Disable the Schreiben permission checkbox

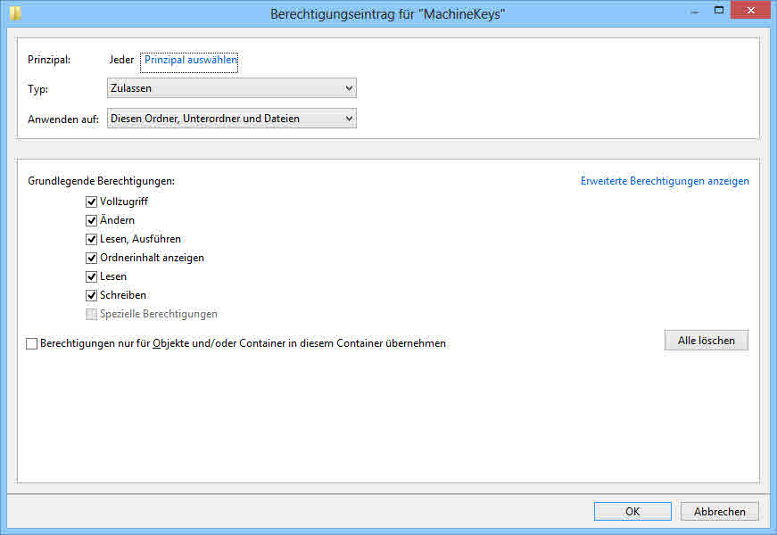click(x=91, y=295)
